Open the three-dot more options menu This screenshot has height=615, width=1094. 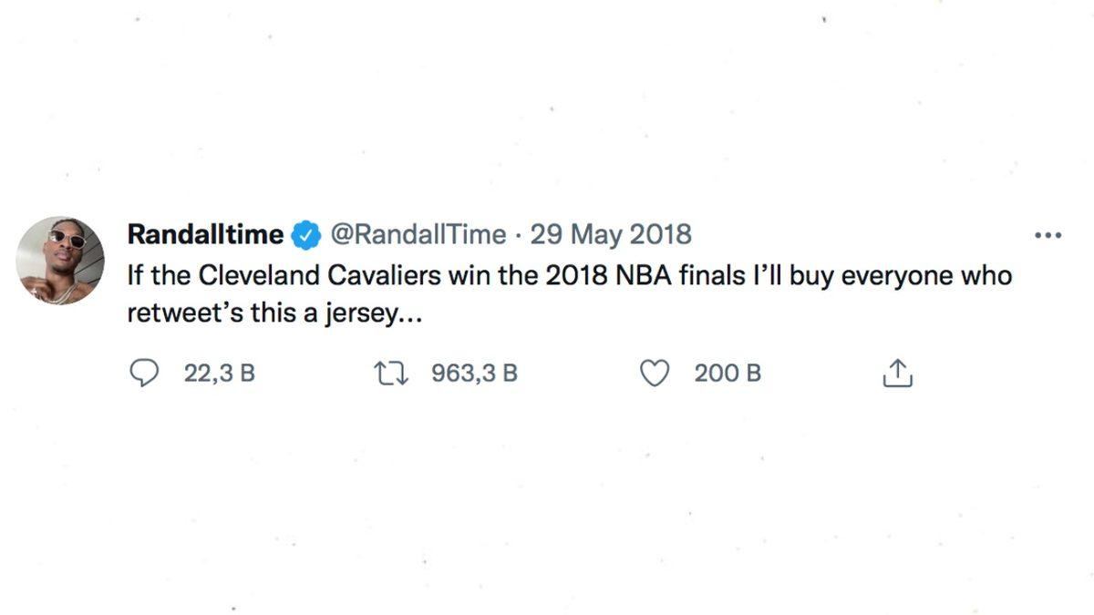tap(1048, 236)
